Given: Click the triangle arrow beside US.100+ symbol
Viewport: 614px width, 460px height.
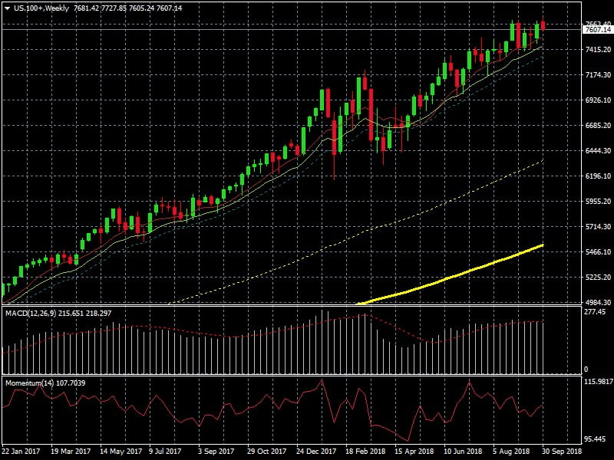Looking at the screenshot, I should pos(7,8).
